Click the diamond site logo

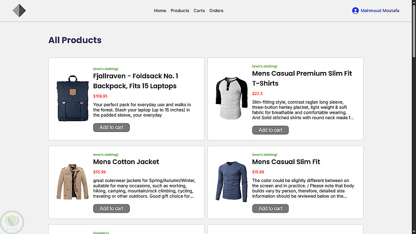pyautogui.click(x=19, y=10)
